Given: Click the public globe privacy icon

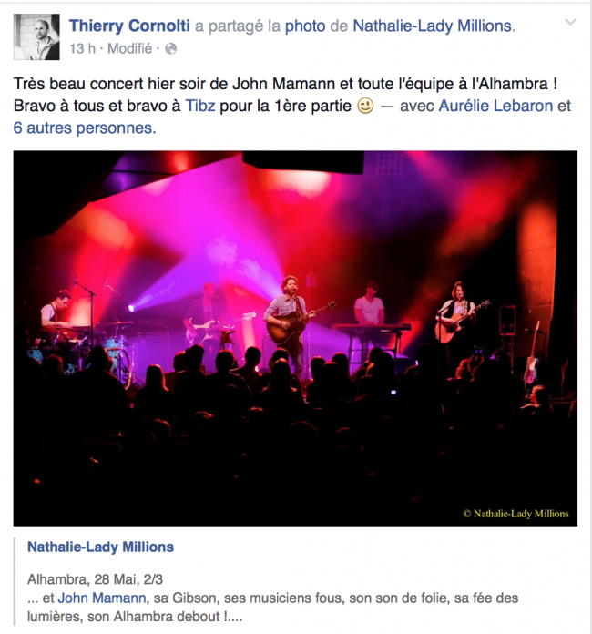Looking at the screenshot, I should [x=170, y=49].
